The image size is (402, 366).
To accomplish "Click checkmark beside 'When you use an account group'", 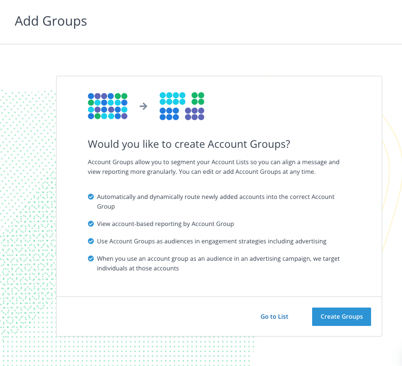I will (90, 259).
